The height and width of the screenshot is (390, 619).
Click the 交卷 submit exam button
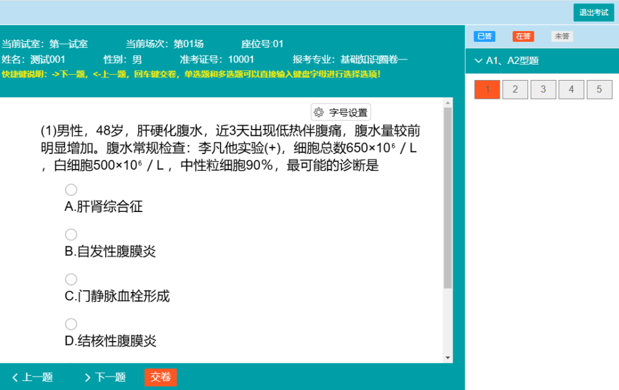tap(160, 377)
